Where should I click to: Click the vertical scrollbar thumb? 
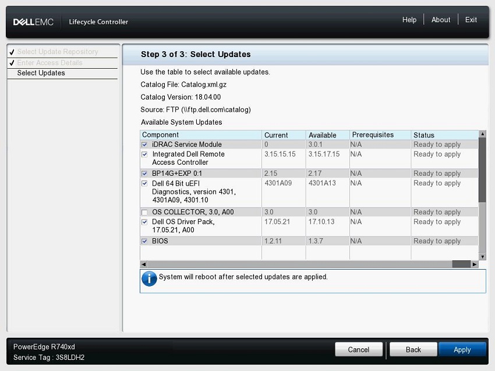click(482, 169)
